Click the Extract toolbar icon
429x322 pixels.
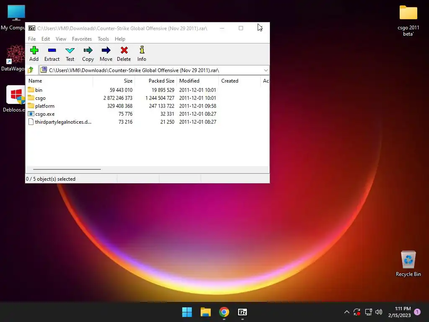[x=52, y=50]
